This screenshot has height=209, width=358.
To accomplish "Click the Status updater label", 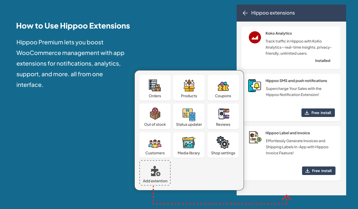I will 189,125.
